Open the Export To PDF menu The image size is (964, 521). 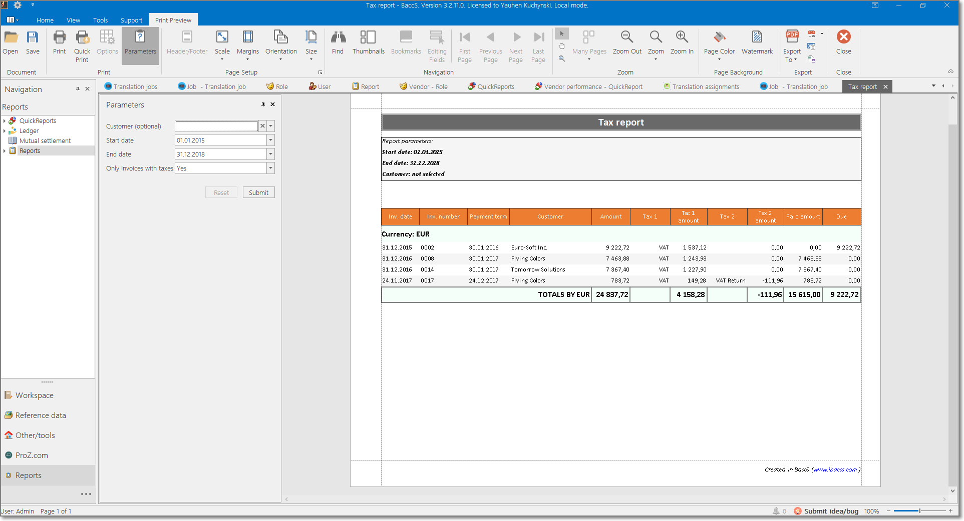click(792, 46)
